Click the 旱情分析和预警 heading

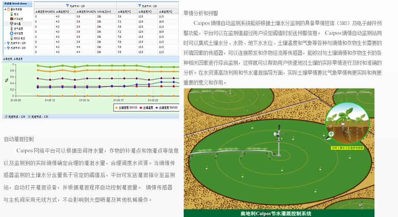[x=201, y=13]
